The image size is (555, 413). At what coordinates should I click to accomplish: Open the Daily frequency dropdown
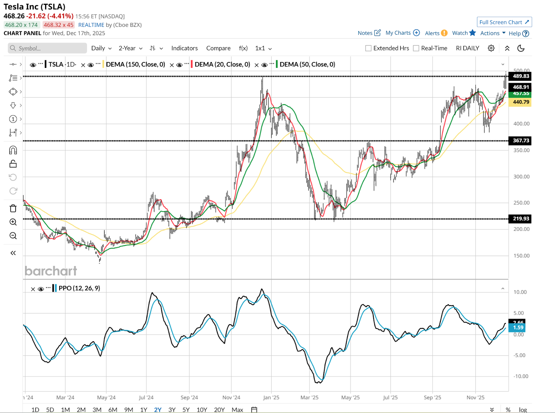[x=101, y=48]
